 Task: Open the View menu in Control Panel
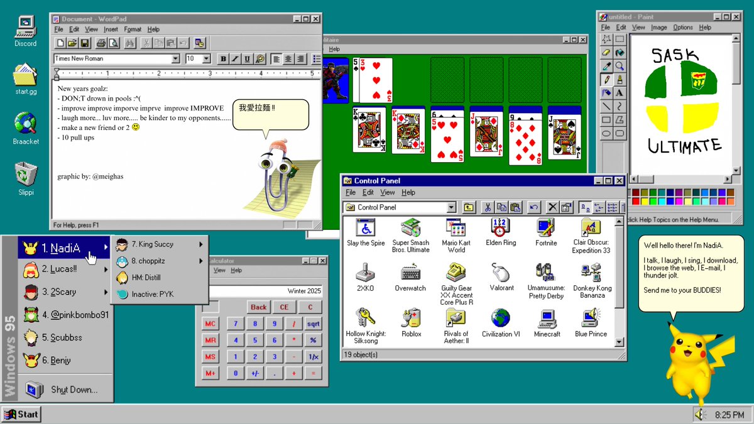[388, 192]
